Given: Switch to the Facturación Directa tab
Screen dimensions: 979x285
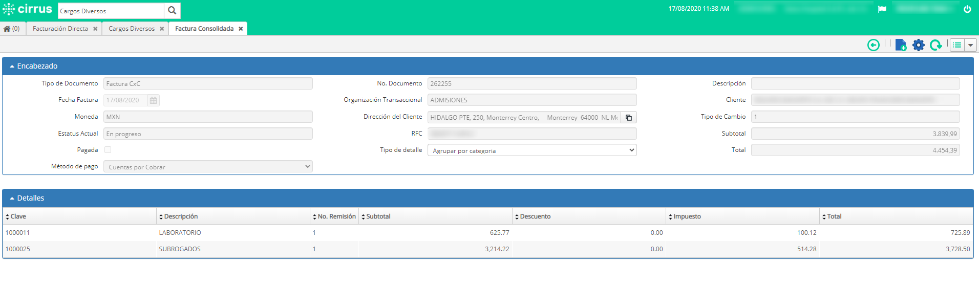Looking at the screenshot, I should tap(60, 29).
